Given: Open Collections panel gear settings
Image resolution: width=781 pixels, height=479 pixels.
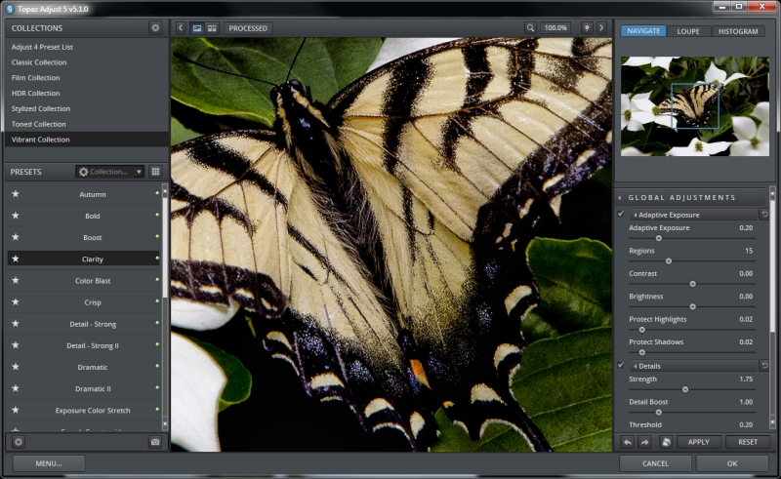Looking at the screenshot, I should tap(155, 28).
